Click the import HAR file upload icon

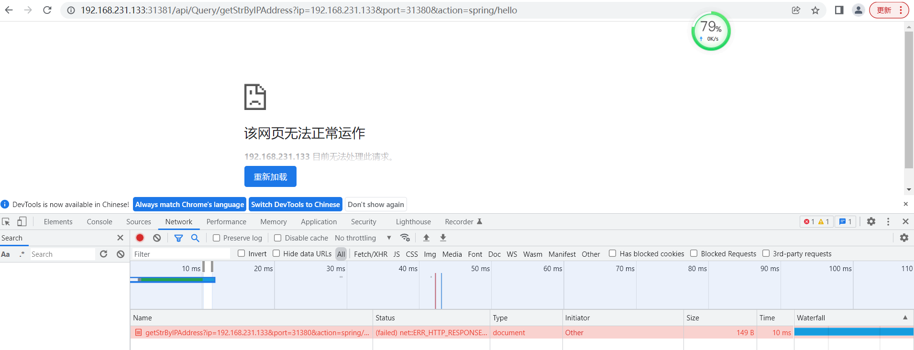pyautogui.click(x=426, y=238)
